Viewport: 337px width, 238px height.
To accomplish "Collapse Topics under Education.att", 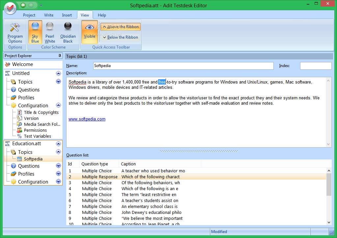I will pos(58,152).
